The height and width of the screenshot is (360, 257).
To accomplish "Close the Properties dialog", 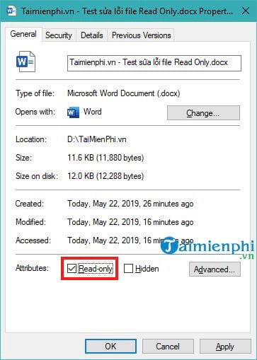I will point(246,11).
